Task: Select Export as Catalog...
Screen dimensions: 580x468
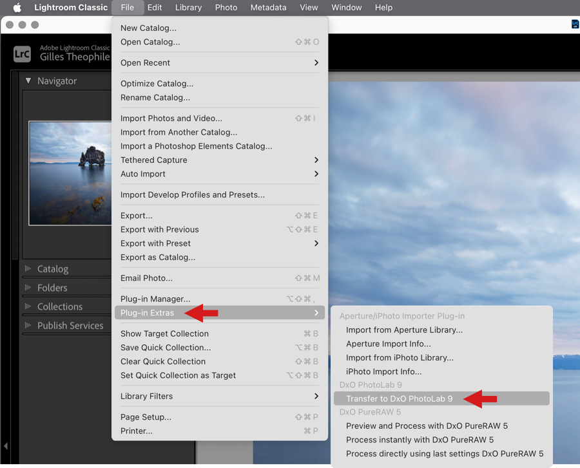Action: 220,257
